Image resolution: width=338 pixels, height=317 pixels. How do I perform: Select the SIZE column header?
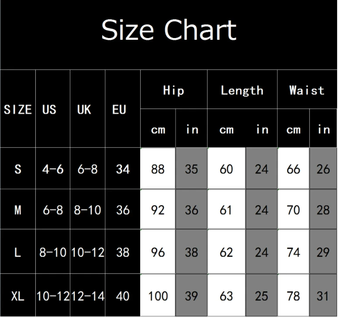click(17, 109)
